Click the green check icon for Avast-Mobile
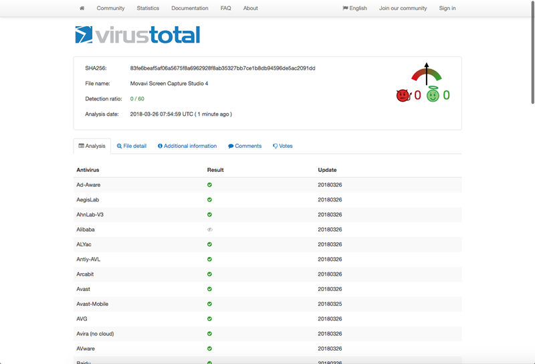The image size is (535, 364). click(209, 304)
